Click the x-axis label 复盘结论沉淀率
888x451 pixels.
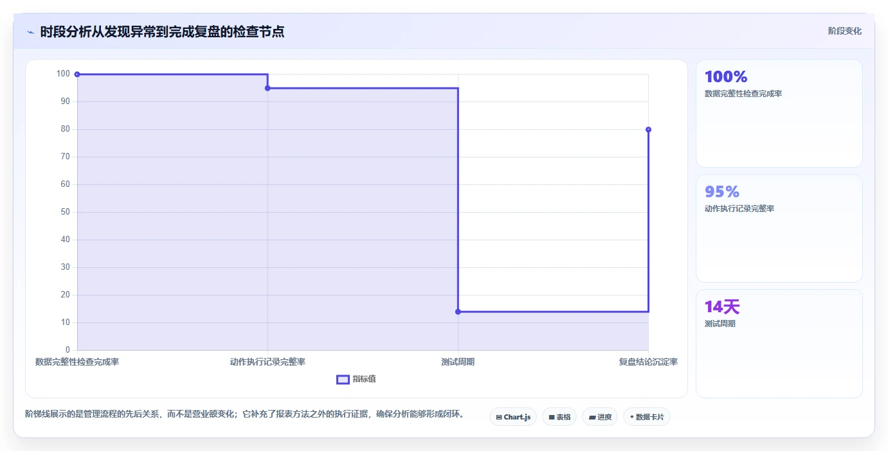648,362
